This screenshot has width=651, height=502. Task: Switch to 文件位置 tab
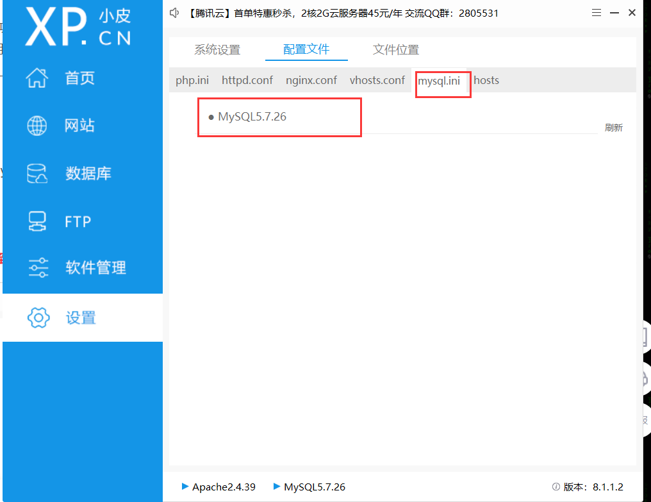[396, 50]
